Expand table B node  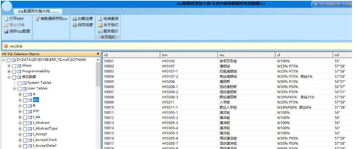[20, 106]
